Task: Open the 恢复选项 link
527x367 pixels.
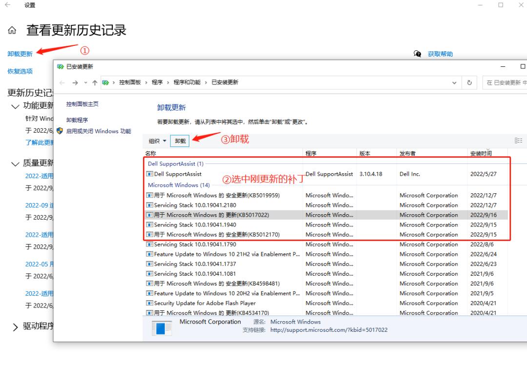Action: pyautogui.click(x=20, y=71)
